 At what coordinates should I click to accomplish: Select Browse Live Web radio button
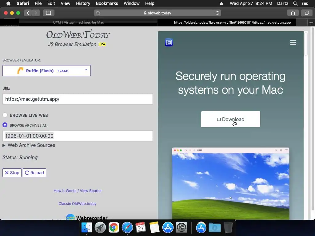(5, 115)
